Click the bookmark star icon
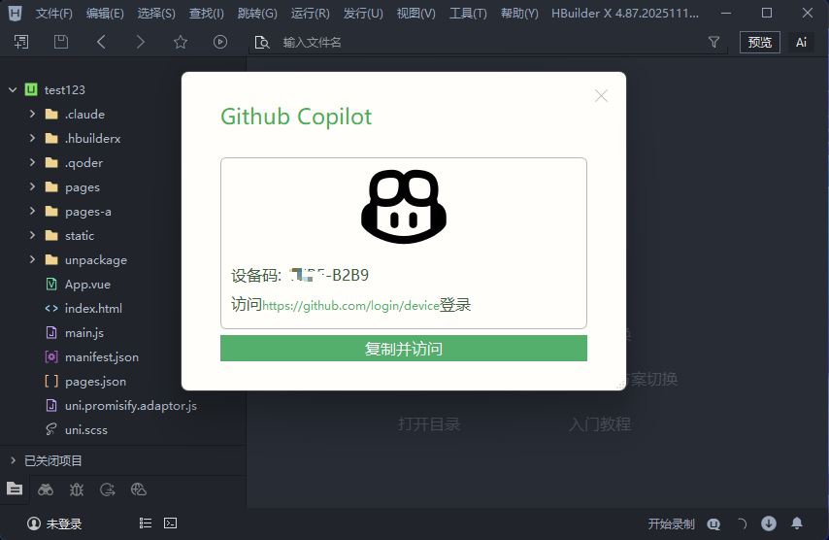Image resolution: width=829 pixels, height=540 pixels. click(x=180, y=42)
